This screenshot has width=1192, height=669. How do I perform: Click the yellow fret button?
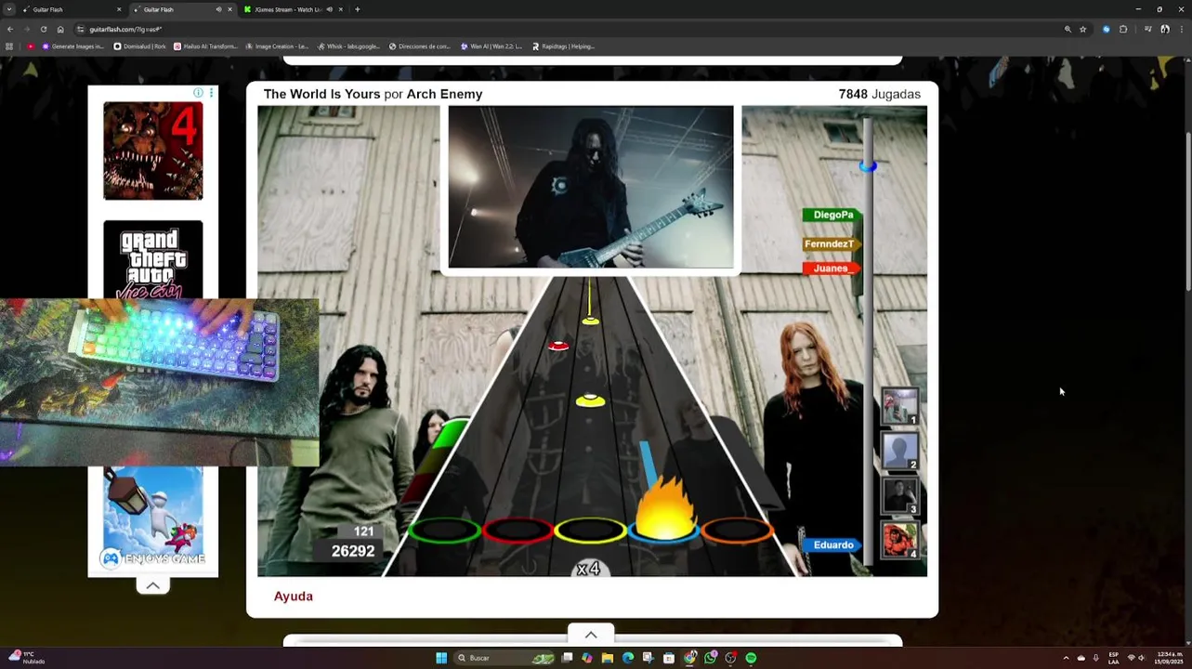click(x=591, y=531)
